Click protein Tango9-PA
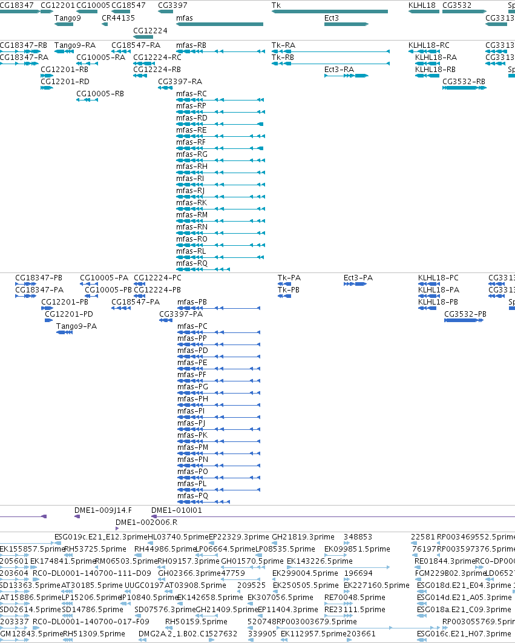 click(x=77, y=326)
